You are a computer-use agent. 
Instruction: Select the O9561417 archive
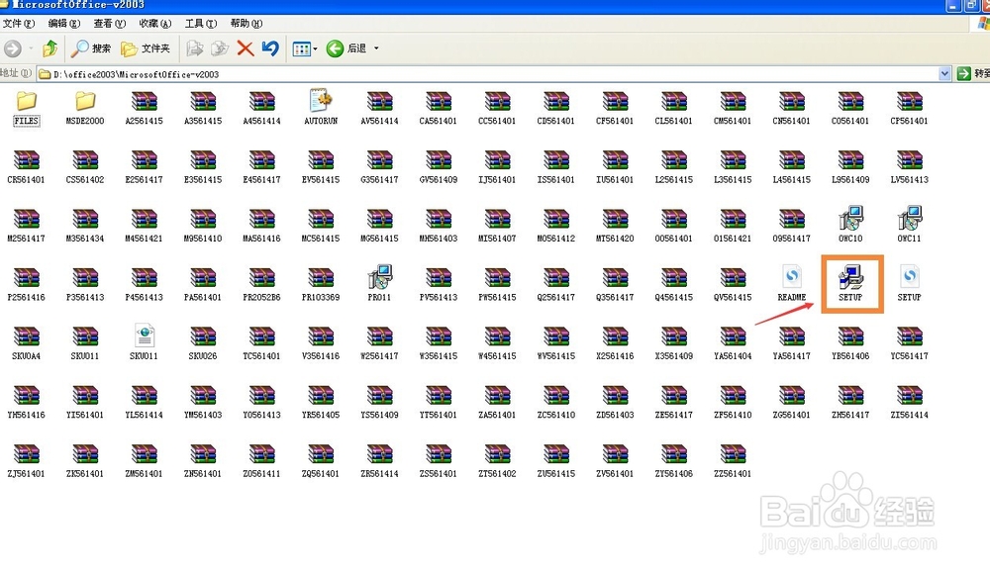792,226
